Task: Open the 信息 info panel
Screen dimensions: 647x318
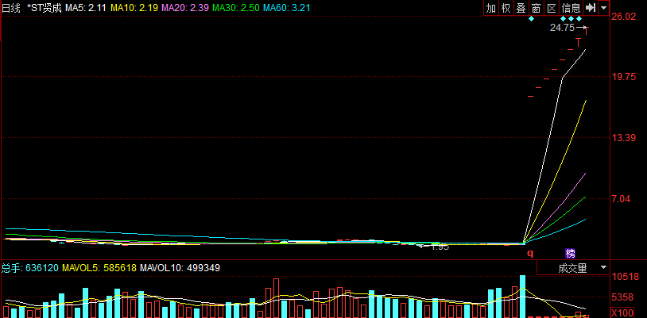Action: coord(571,8)
